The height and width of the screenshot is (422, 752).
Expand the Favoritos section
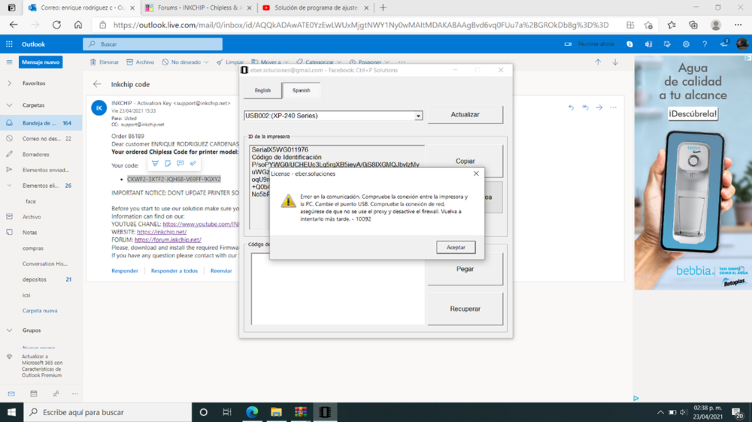pos(9,83)
